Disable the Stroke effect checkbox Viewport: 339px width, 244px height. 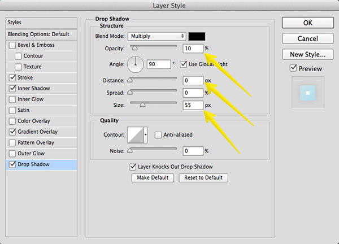13,77
